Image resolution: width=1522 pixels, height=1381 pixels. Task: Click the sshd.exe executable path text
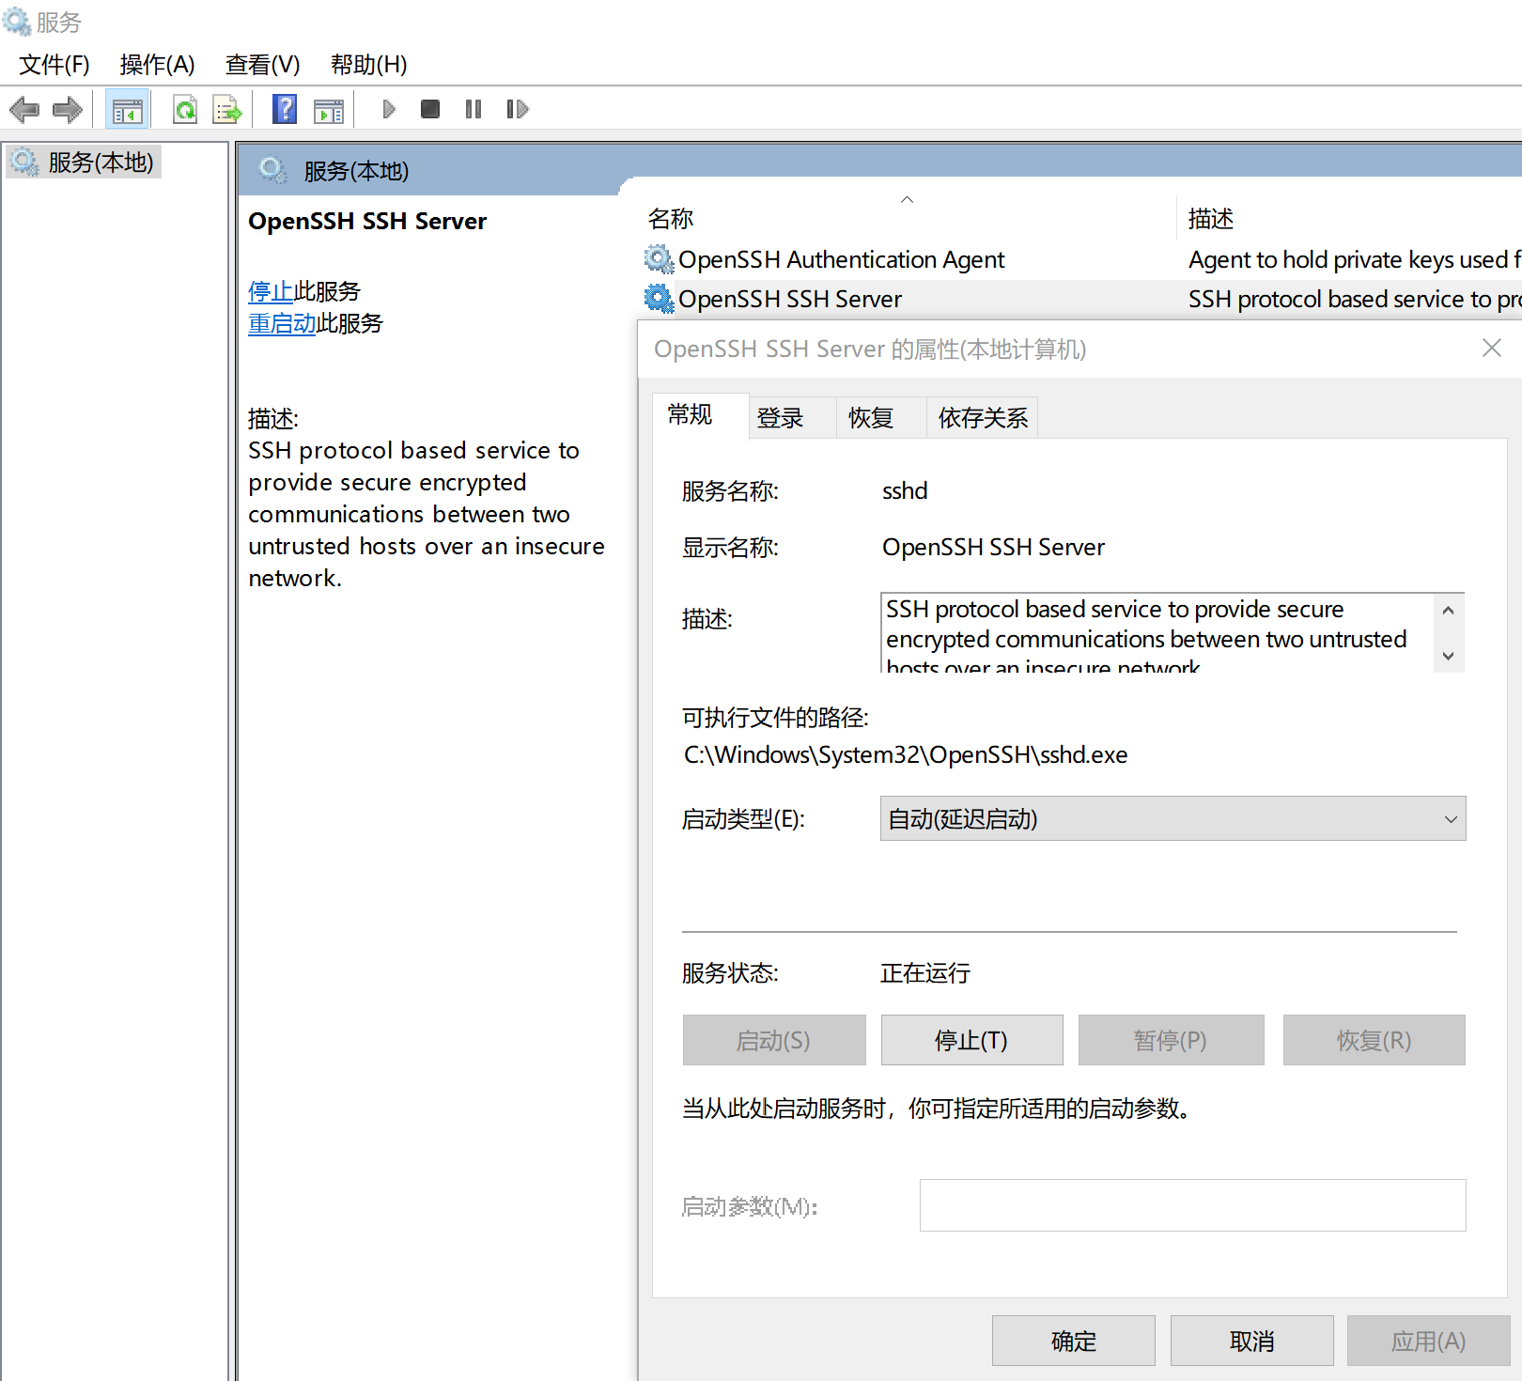click(x=906, y=755)
